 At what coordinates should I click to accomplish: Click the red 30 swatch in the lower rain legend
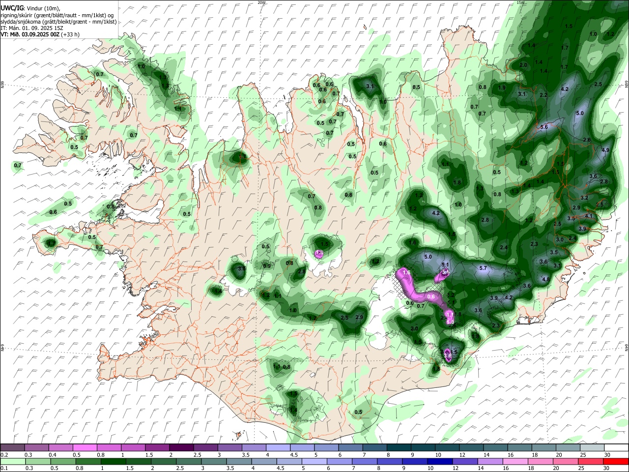coord(615,461)
